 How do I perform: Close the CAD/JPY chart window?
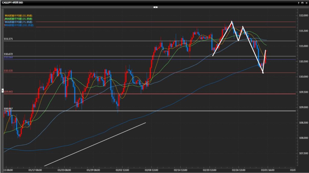(x=306, y=2)
